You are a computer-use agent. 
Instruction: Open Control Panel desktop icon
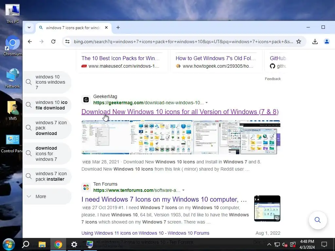click(x=12, y=143)
